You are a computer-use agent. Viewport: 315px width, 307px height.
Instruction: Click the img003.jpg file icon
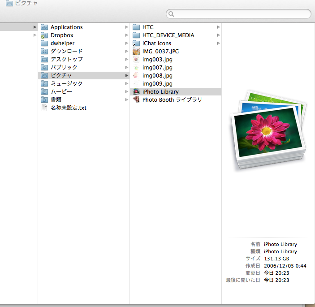point(136,59)
